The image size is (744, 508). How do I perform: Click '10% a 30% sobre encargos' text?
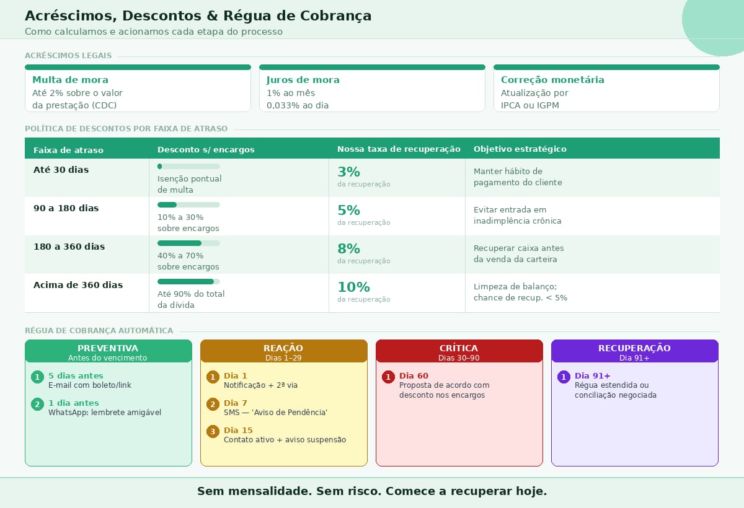[188, 222]
